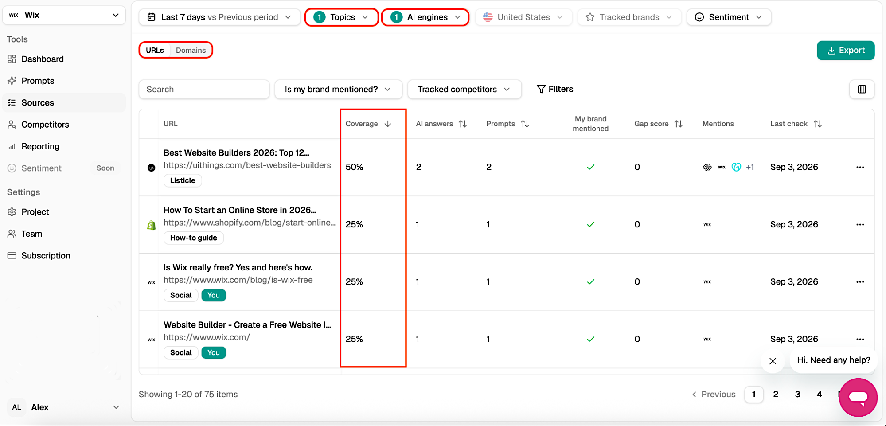Sort by Prompts column arrows
The image size is (886, 426).
click(x=525, y=124)
